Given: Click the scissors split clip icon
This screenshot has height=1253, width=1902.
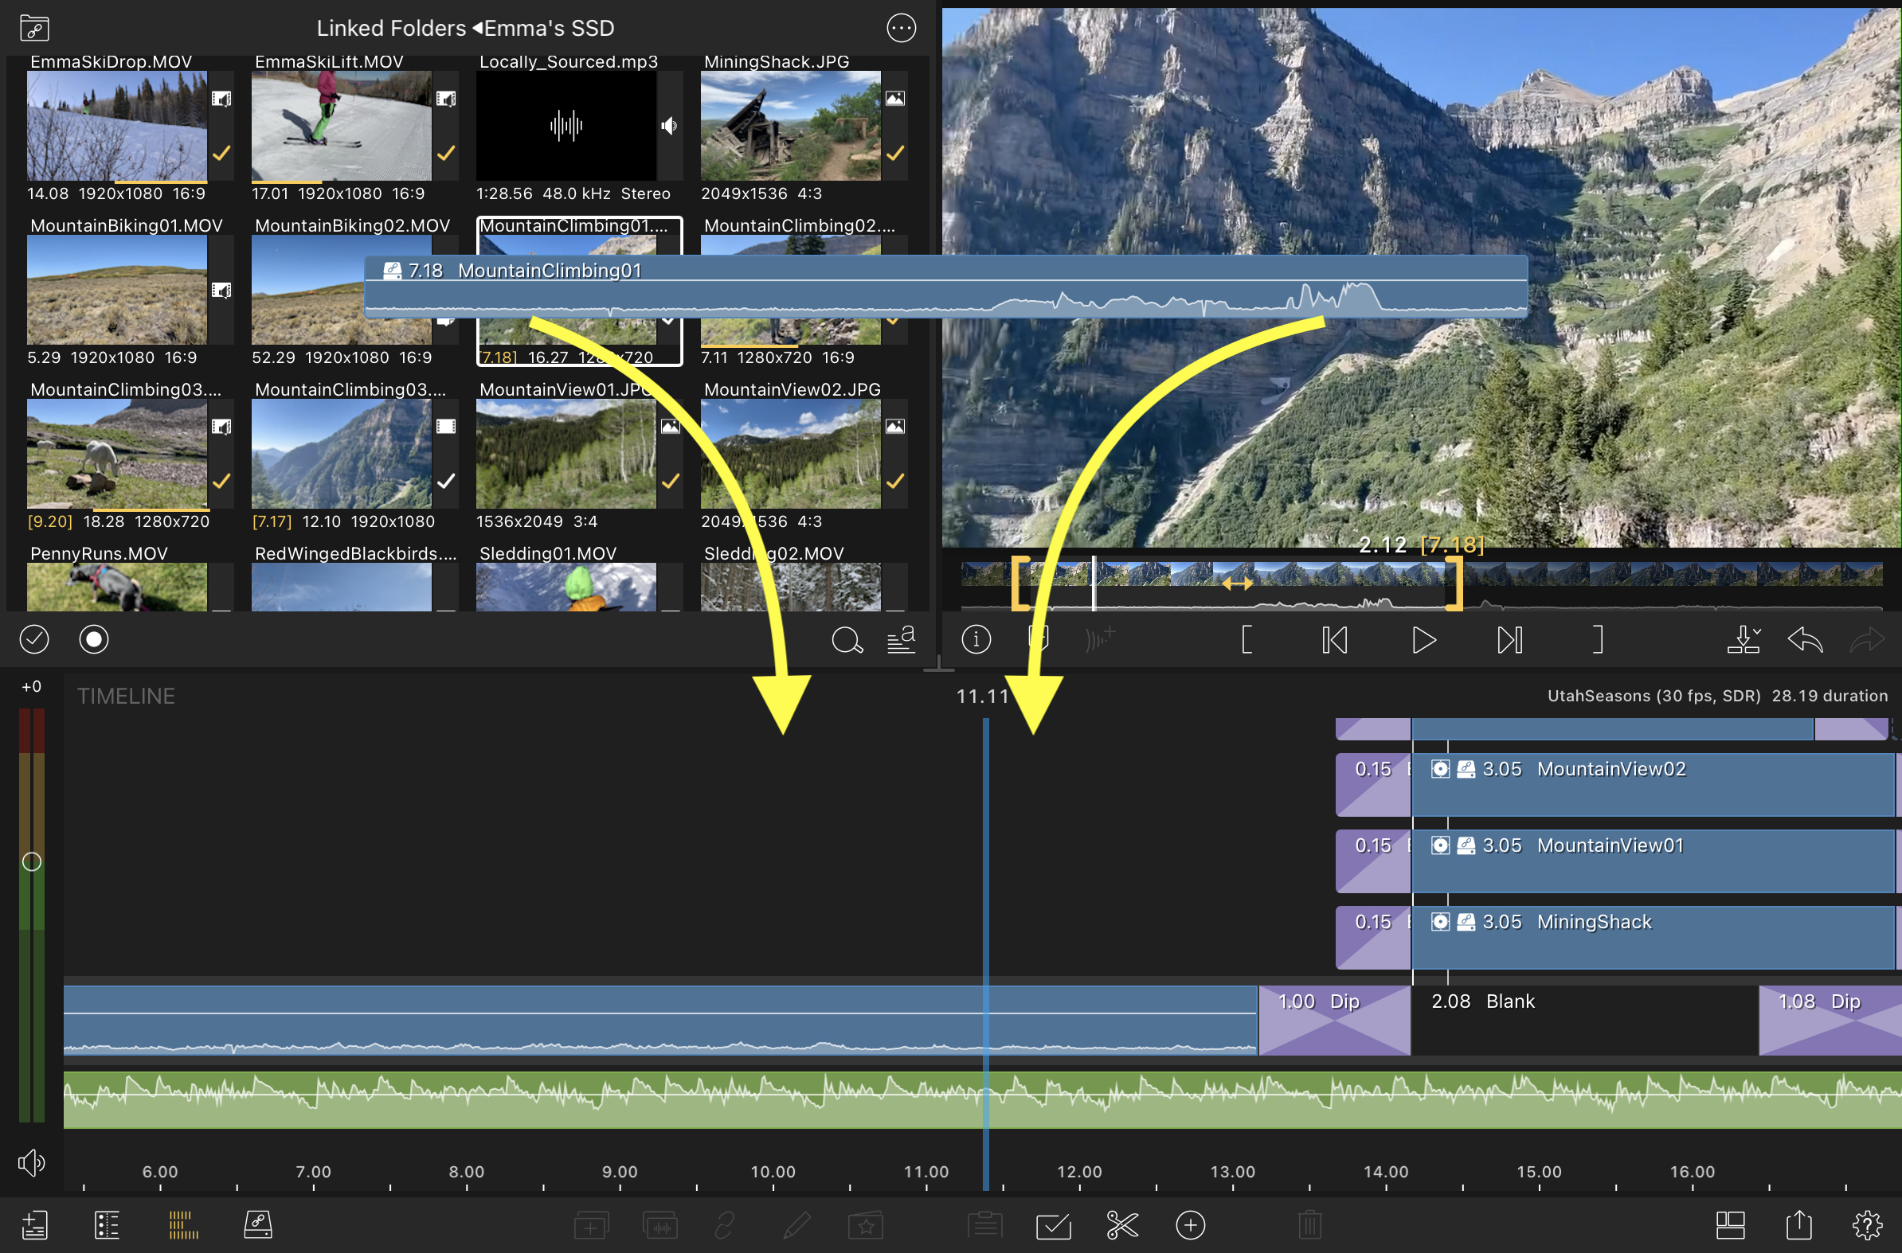Looking at the screenshot, I should (x=1121, y=1225).
